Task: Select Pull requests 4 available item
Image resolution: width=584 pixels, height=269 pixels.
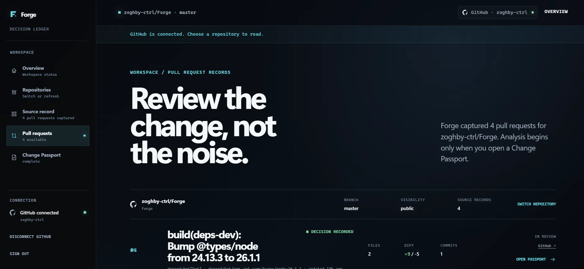Action: (48, 136)
